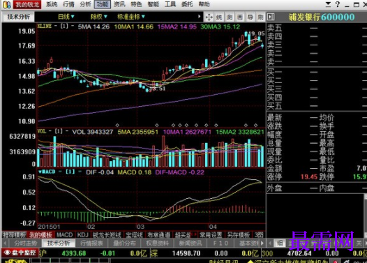Click the 常用设置 button
Image resolution: width=367 pixels, height=263 pixels.
click(211, 234)
